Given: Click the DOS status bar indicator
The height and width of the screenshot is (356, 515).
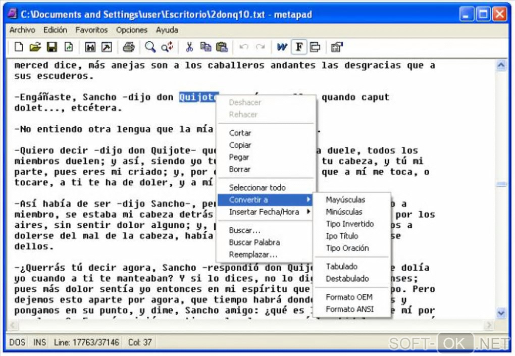Looking at the screenshot, I should tap(17, 342).
